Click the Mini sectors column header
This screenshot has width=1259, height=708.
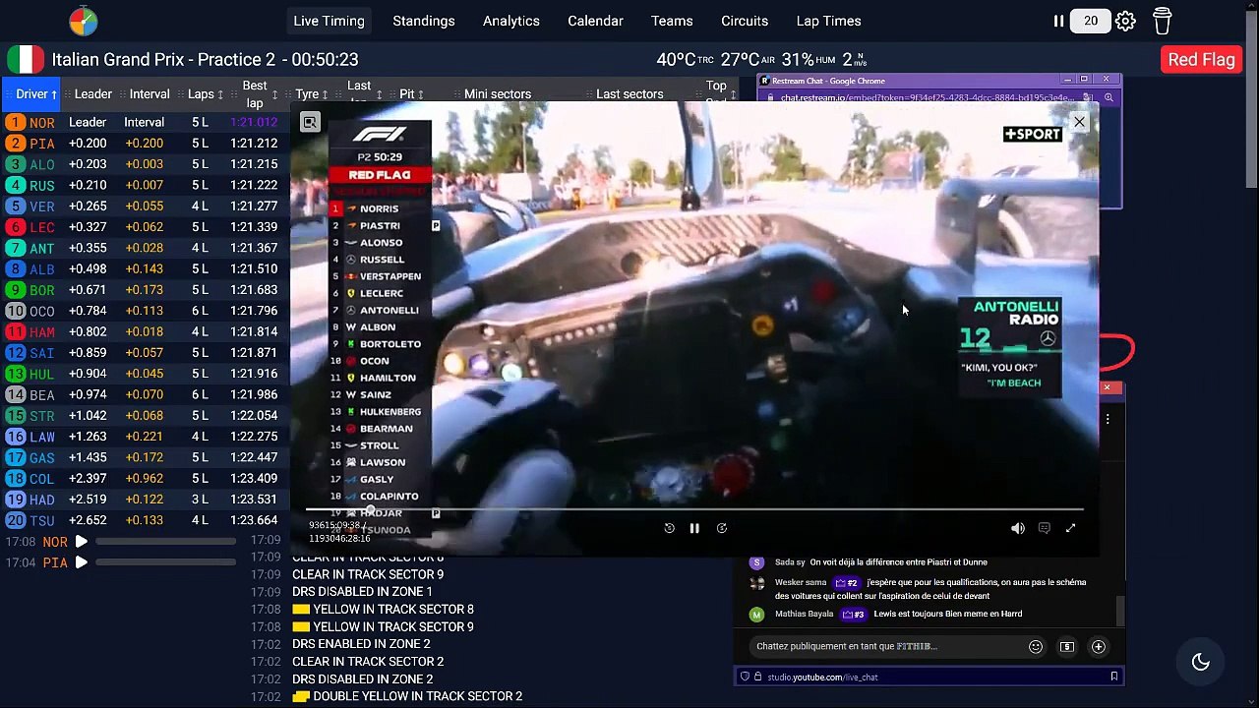[498, 94]
